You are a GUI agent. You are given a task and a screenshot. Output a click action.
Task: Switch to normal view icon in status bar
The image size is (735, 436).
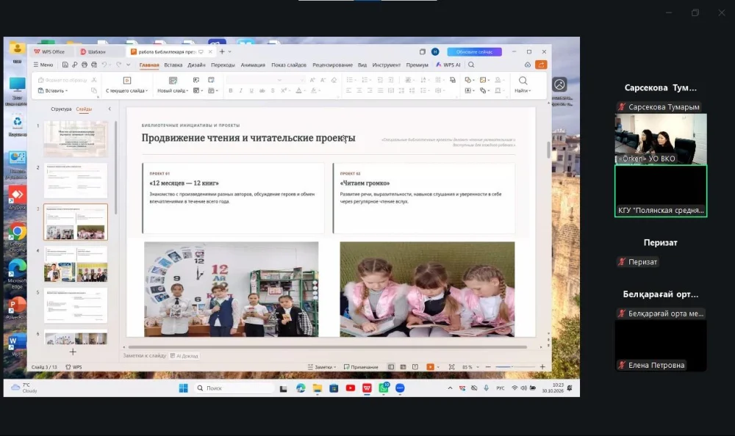coord(391,367)
